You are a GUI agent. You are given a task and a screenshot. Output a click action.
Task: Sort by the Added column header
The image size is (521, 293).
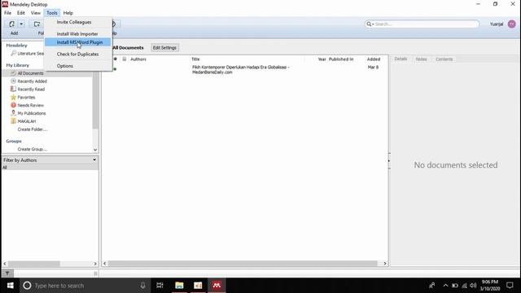[x=374, y=59]
